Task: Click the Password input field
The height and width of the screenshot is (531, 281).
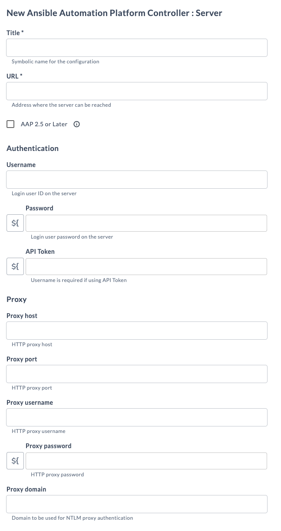Action: (146, 223)
